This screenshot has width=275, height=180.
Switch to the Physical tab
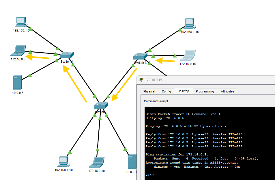point(149,91)
